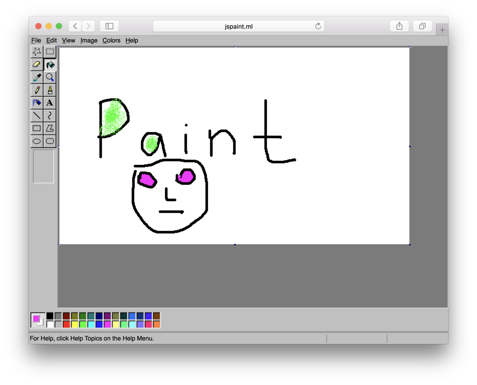The width and height of the screenshot is (477, 385).
Task: Open the Image menu
Action: click(x=89, y=40)
